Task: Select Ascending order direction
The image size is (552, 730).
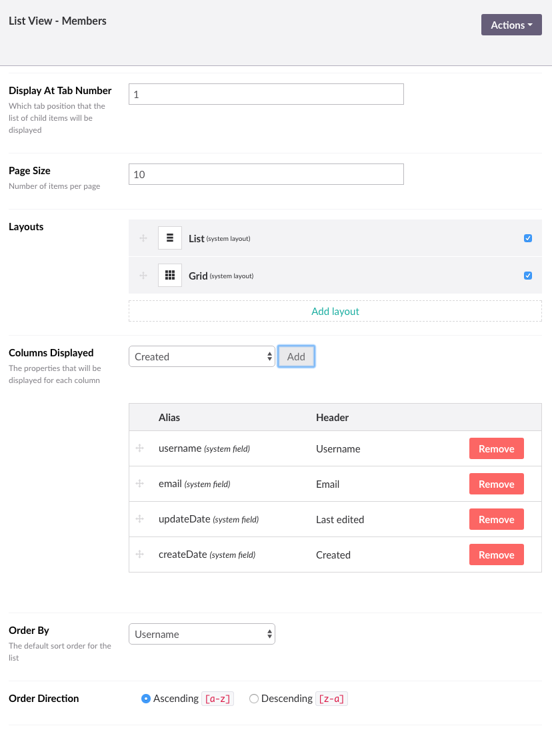Action: point(146,699)
